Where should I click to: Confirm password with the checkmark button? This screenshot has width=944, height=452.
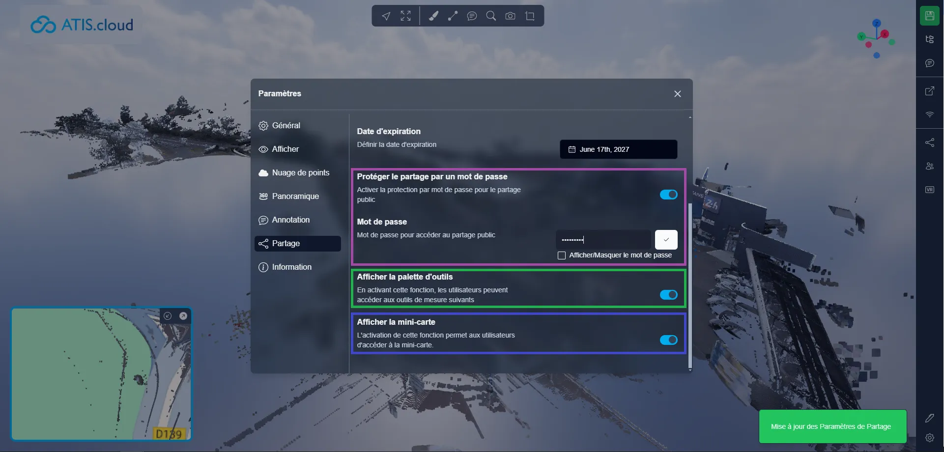[x=666, y=240]
